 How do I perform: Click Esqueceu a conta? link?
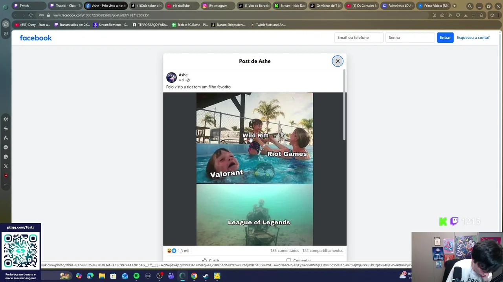coord(473,38)
